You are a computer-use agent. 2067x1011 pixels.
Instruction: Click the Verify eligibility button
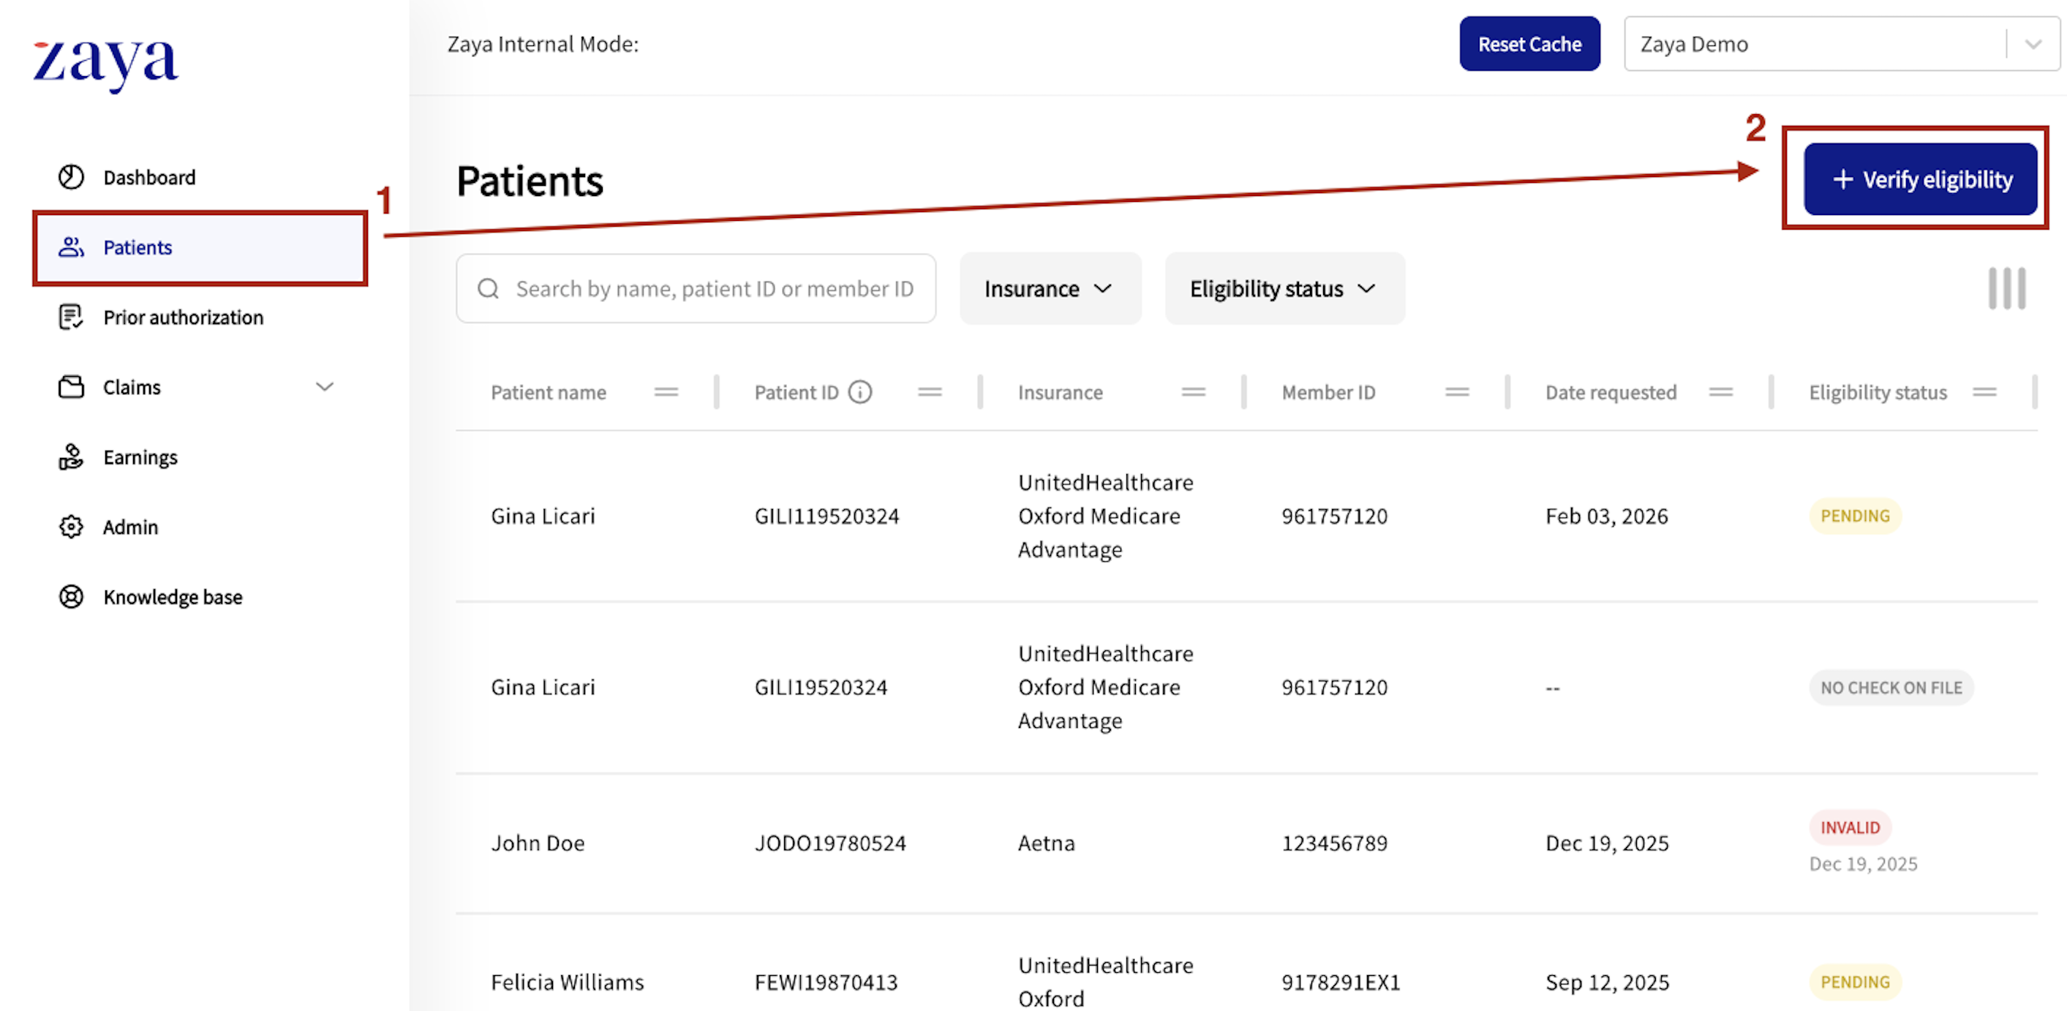(1919, 179)
